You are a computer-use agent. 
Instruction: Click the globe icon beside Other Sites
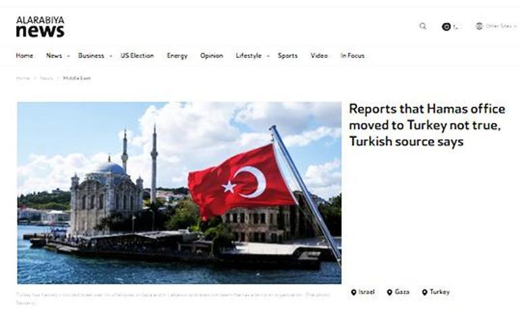coord(479,26)
